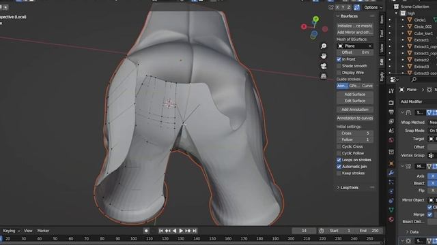The width and height of the screenshot is (437, 245).
Task: Toggle the Mirror Merge checkbox
Action: pos(429,214)
